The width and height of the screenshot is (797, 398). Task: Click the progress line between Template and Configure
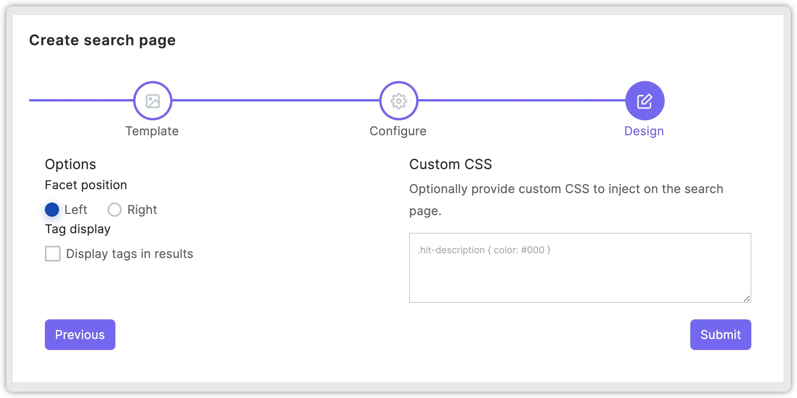[276, 100]
